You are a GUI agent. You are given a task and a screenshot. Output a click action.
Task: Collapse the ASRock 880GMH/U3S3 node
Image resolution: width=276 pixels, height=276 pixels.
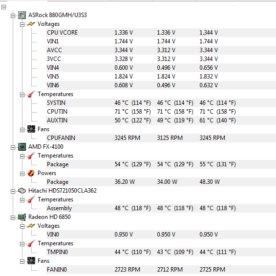pos(13,16)
